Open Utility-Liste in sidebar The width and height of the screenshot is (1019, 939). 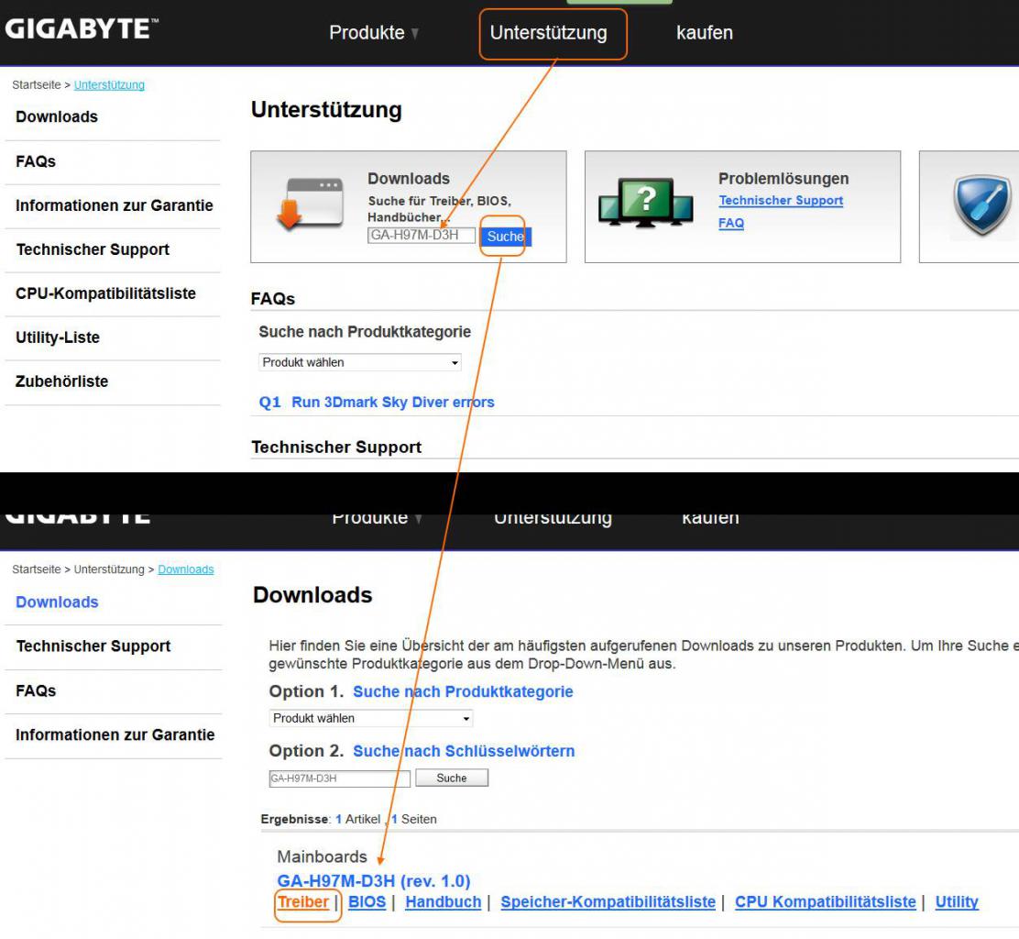pyautogui.click(x=57, y=337)
